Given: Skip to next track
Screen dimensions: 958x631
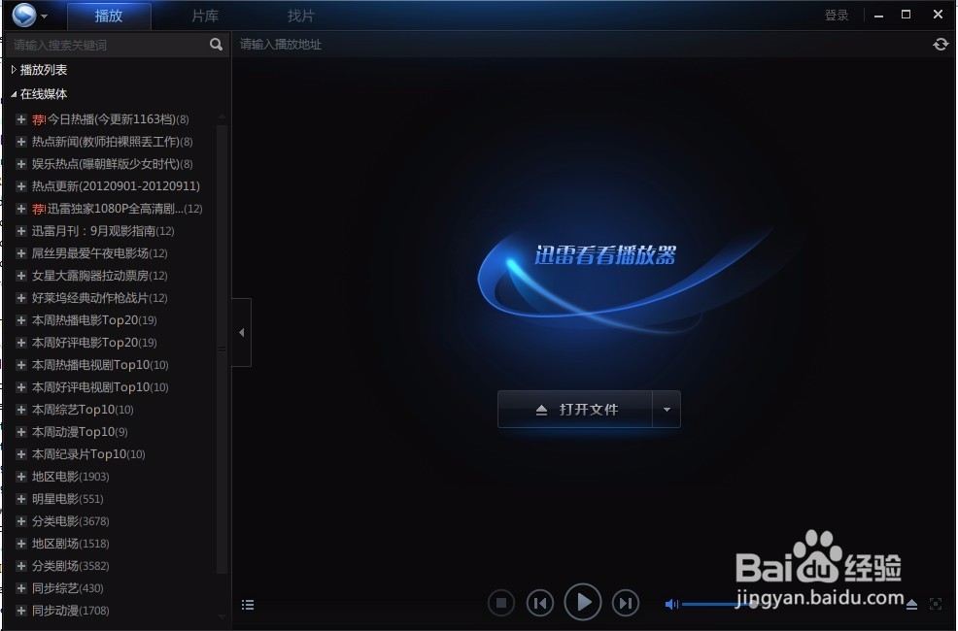Looking at the screenshot, I should (625, 604).
